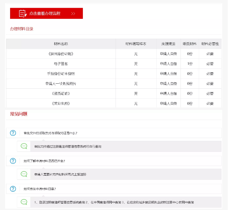Open the question 如何了解申请材料是否已齐全?
Screen dimensions: 228x210
click(44, 161)
